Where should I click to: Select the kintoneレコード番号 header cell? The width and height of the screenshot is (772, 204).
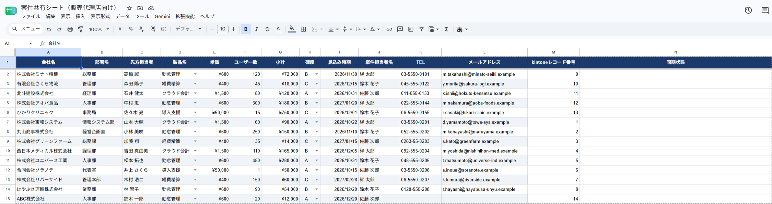tap(553, 62)
